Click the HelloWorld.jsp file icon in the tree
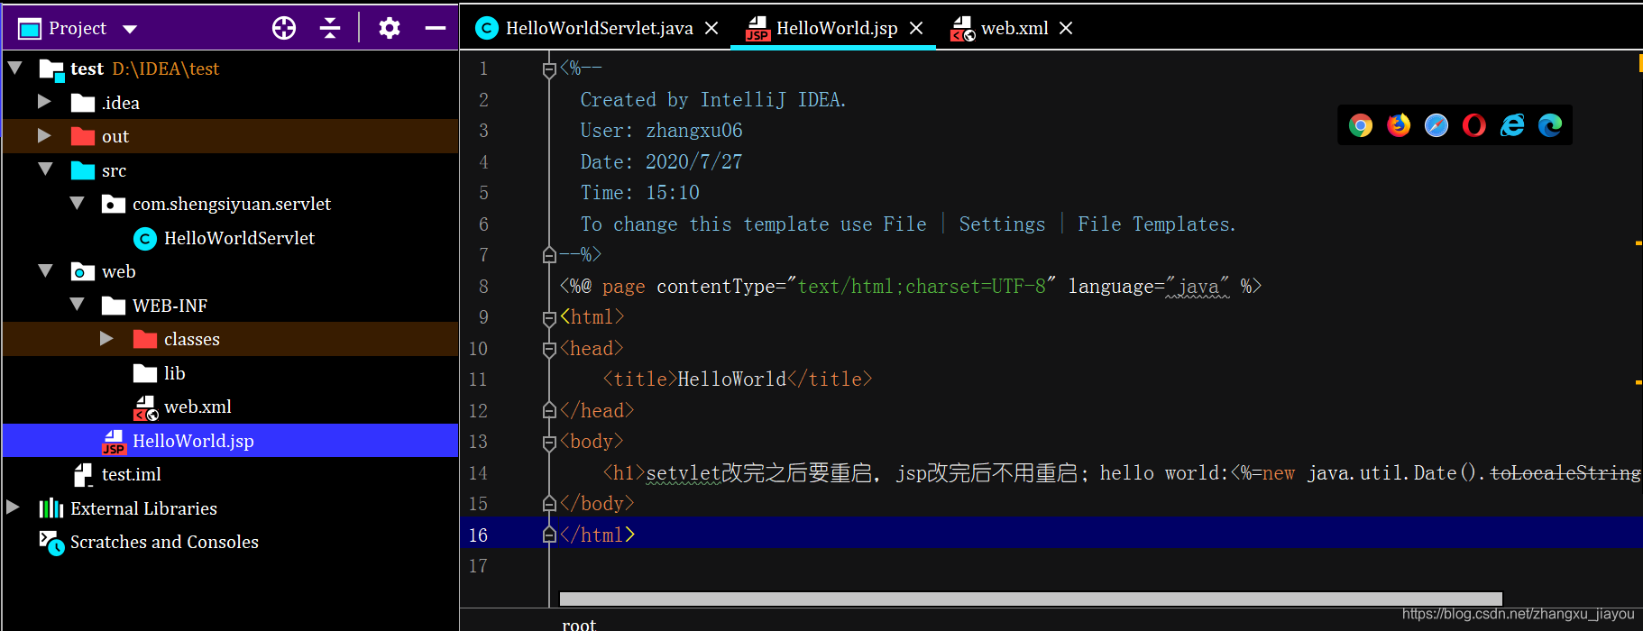The height and width of the screenshot is (631, 1643). coord(114,442)
